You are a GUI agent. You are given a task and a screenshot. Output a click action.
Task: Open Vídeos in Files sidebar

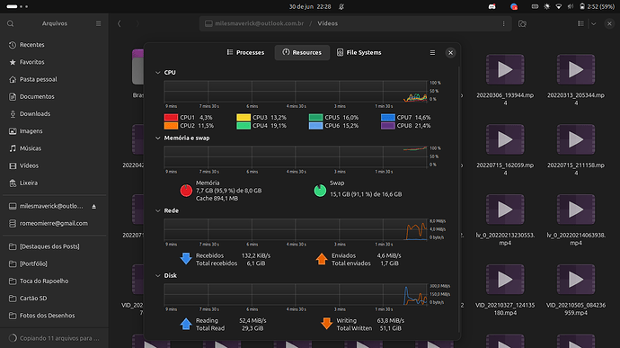click(x=54, y=165)
